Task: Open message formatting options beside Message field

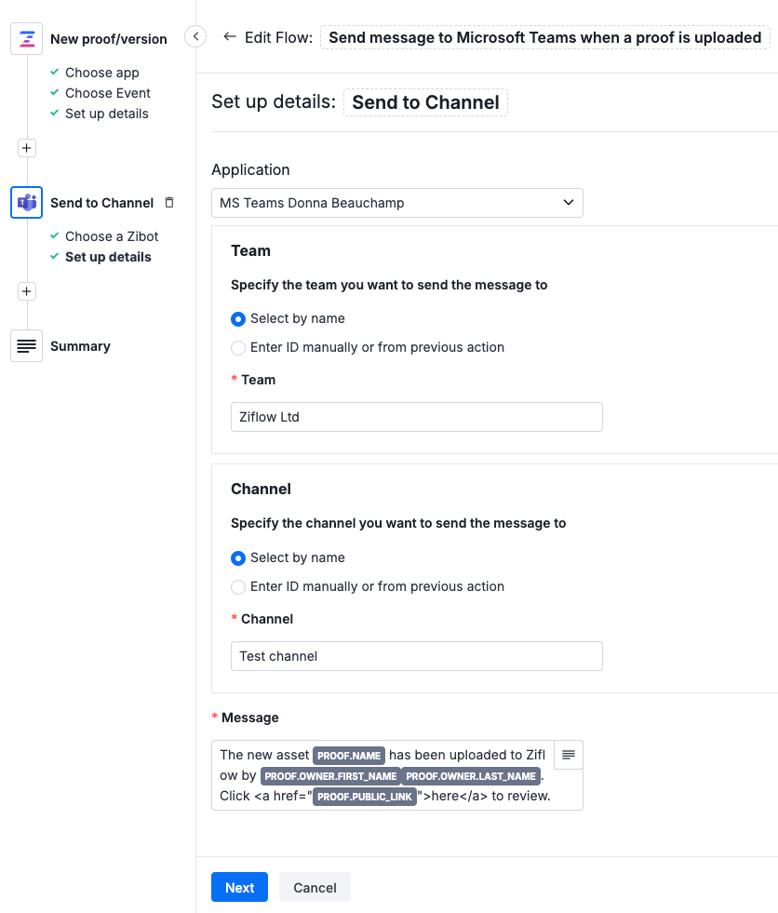Action: pos(568,755)
